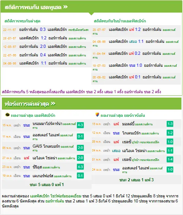Open the สถิติการพบกัน เฮดทูเฮด section header
Screen dimensions: 183x215
click(x=91, y=7)
